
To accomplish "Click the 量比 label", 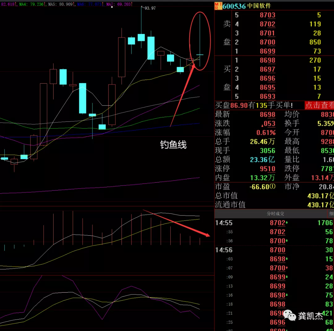I will coord(292,159).
